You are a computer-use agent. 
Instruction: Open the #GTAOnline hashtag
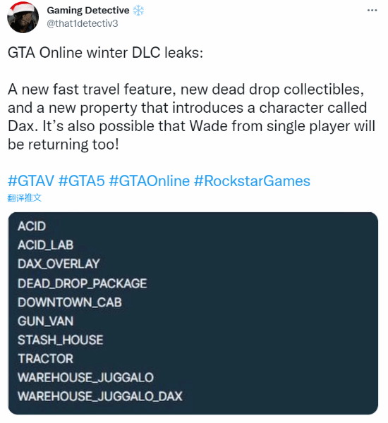[x=150, y=180]
